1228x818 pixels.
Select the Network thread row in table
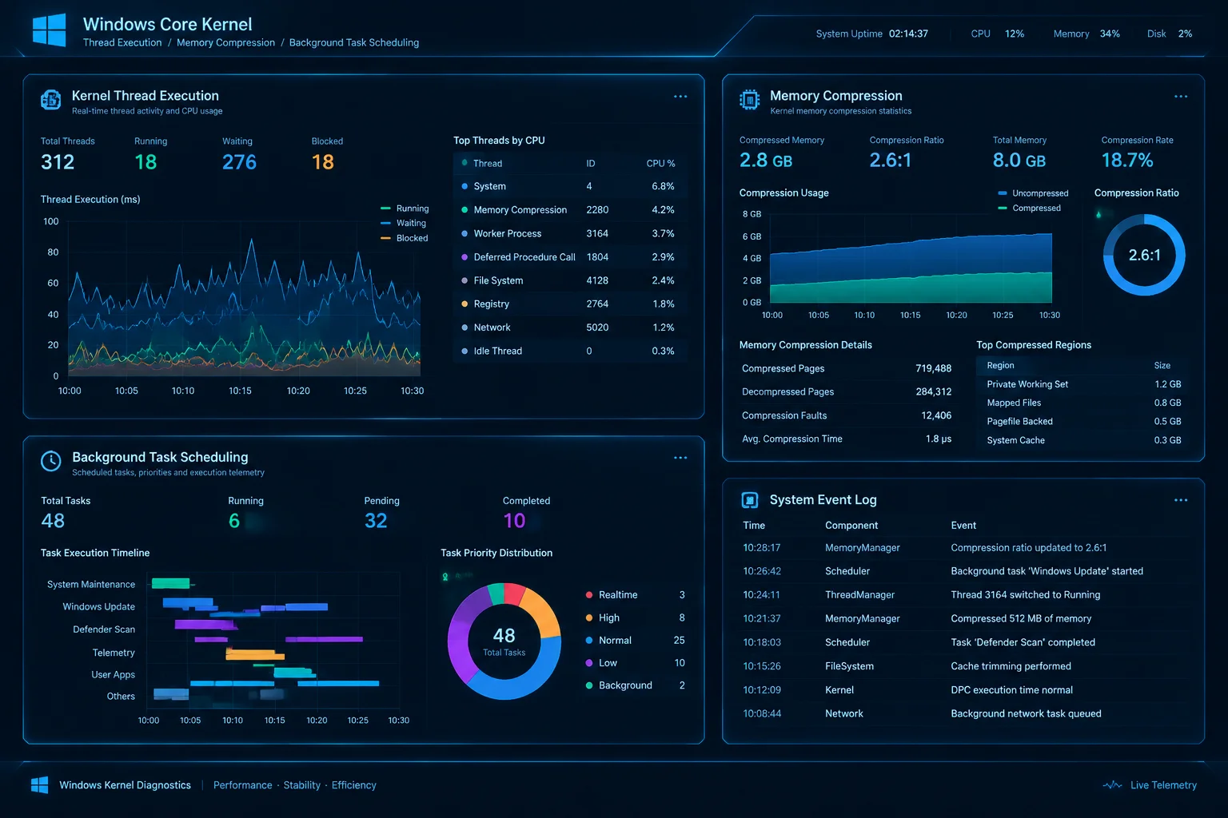tap(570, 328)
